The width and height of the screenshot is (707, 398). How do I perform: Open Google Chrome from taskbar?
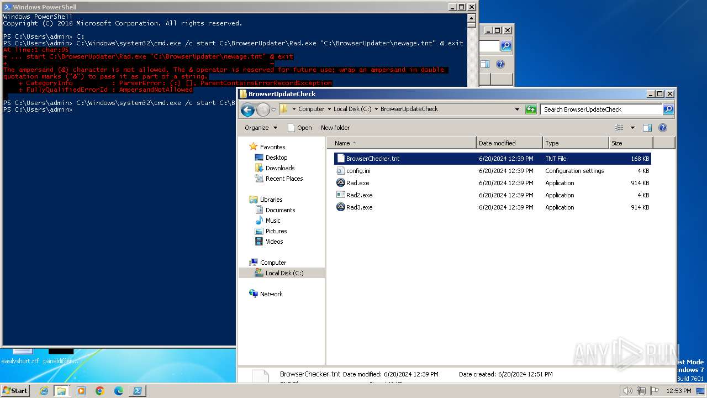[x=100, y=391]
